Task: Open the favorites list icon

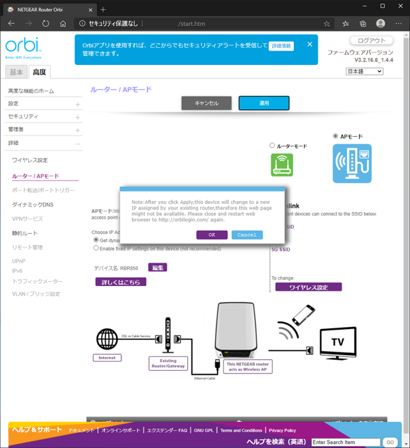Action: (x=346, y=24)
